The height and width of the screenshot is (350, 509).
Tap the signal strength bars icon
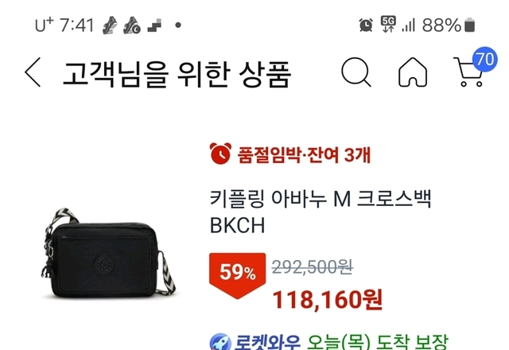(408, 25)
